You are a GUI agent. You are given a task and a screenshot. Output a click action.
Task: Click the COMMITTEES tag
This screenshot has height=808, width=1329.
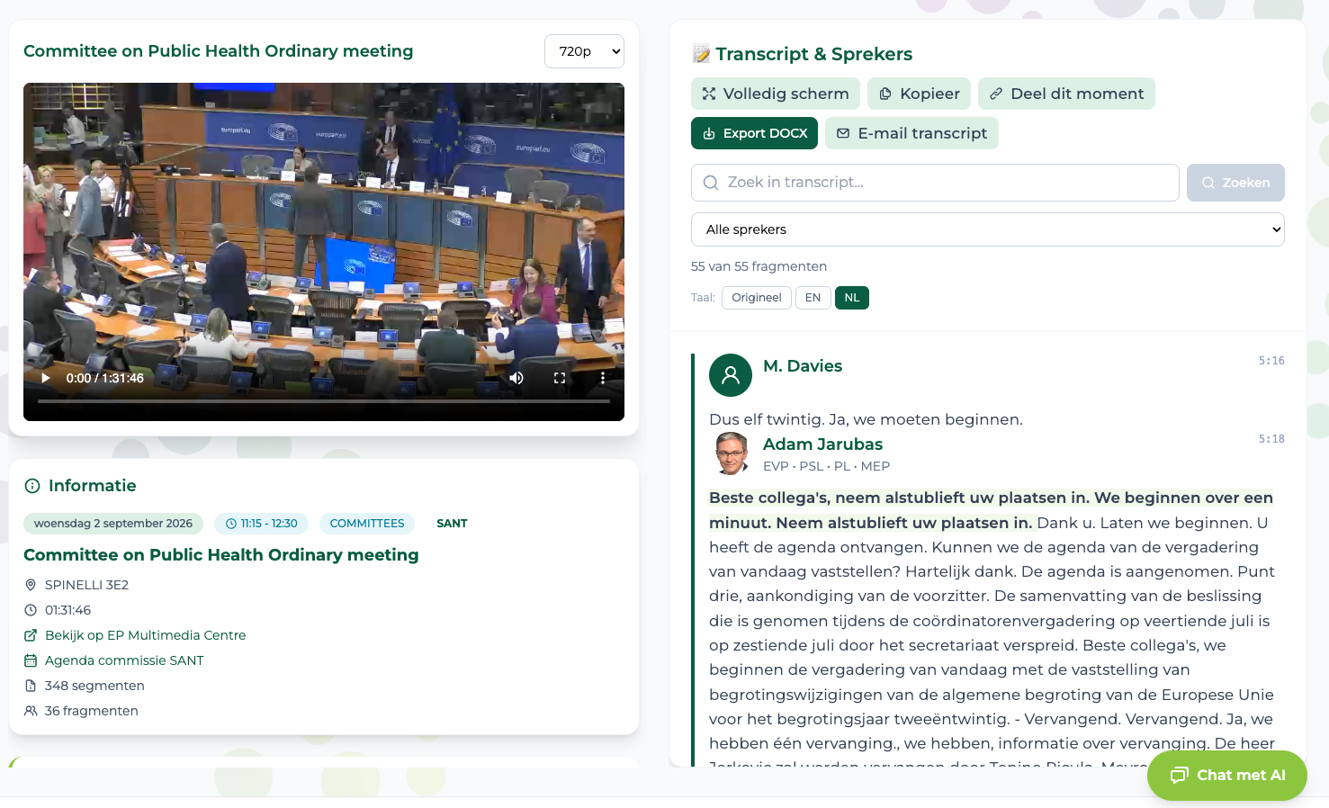tap(367, 524)
